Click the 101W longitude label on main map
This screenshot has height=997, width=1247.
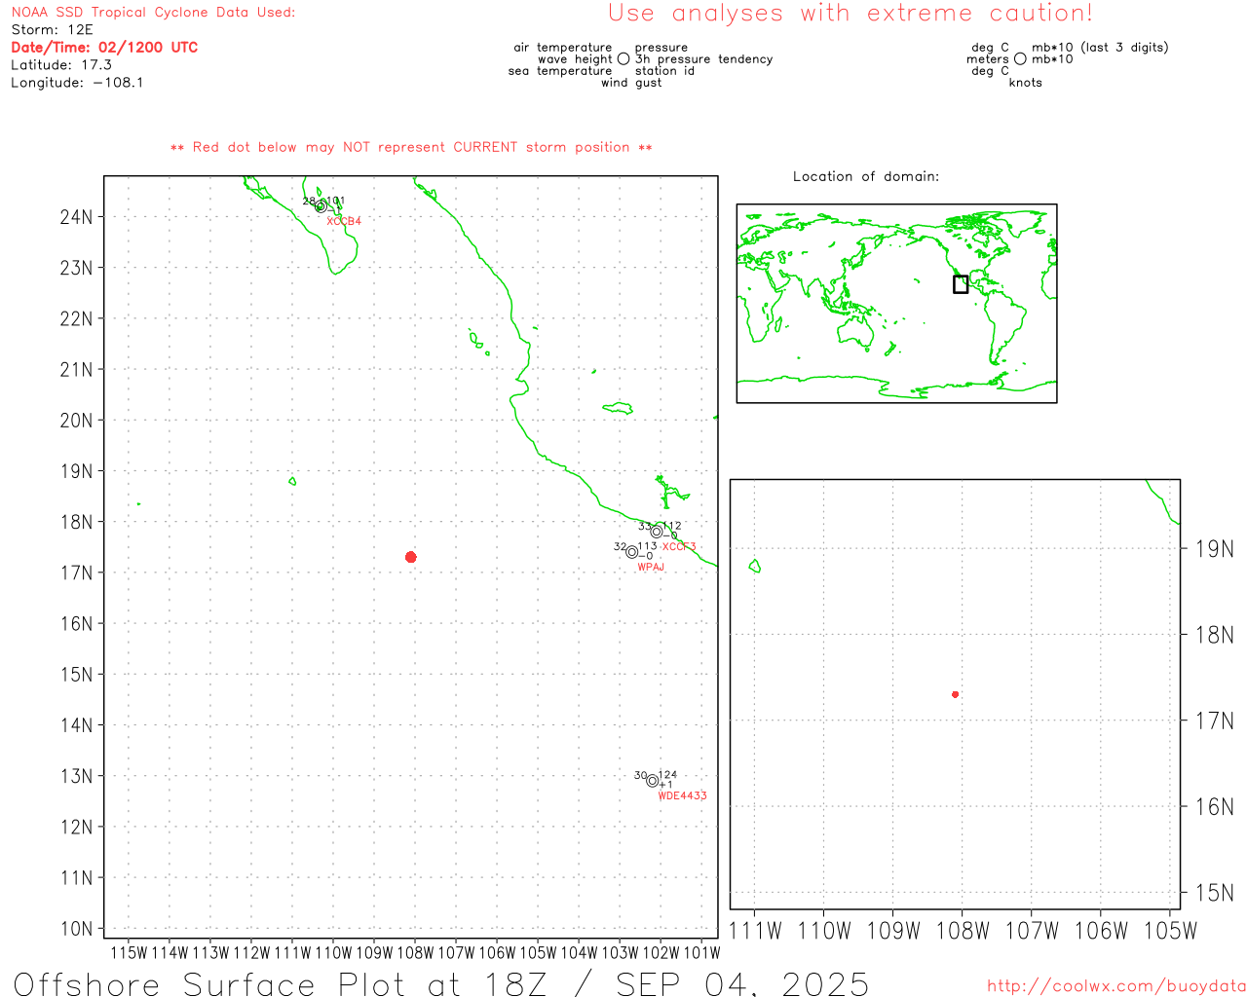pos(701,952)
